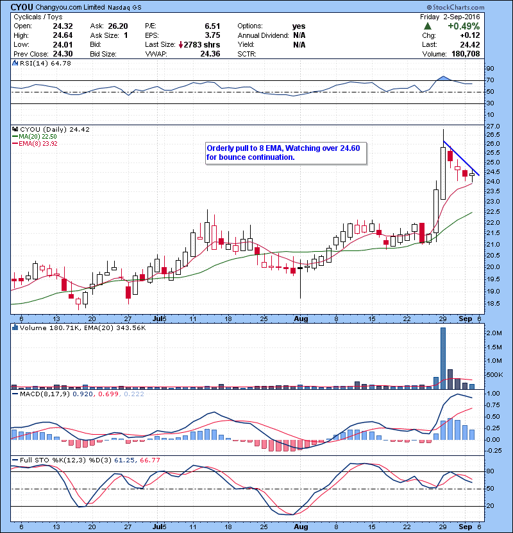This screenshot has height=533, width=513.
Task: Click the MACD value 0.920
Action: (x=83, y=394)
